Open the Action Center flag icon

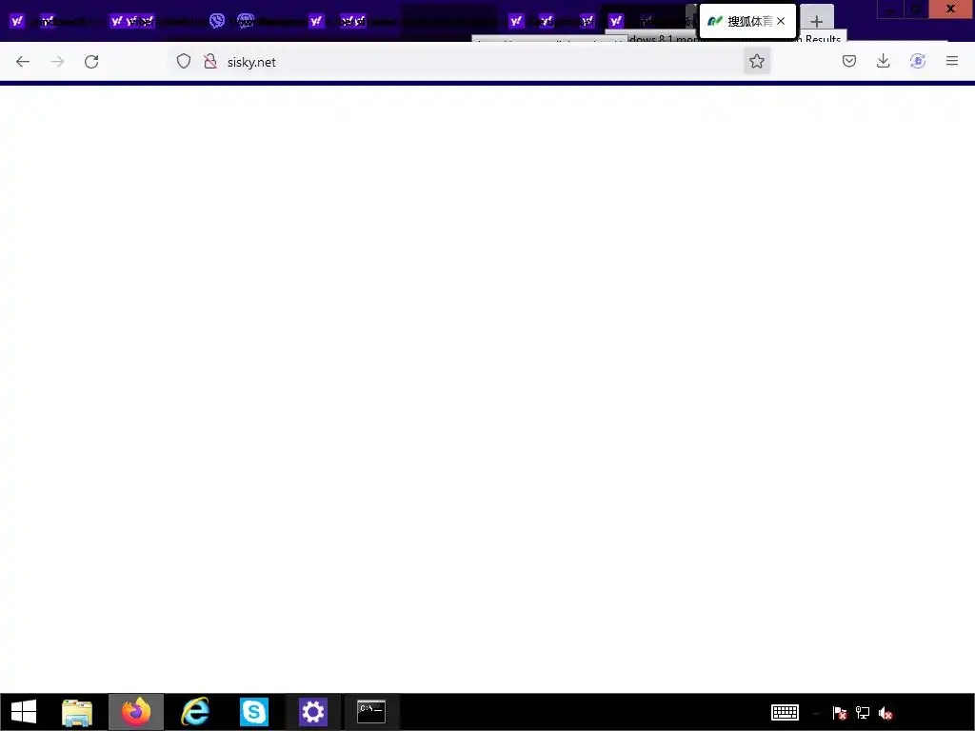click(x=840, y=712)
